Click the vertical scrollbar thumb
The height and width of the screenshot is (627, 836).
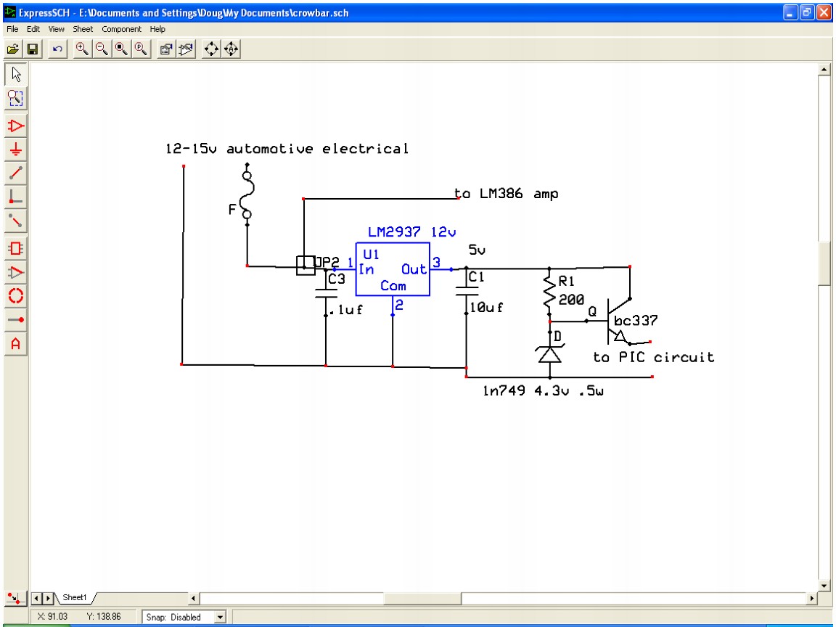click(x=824, y=264)
